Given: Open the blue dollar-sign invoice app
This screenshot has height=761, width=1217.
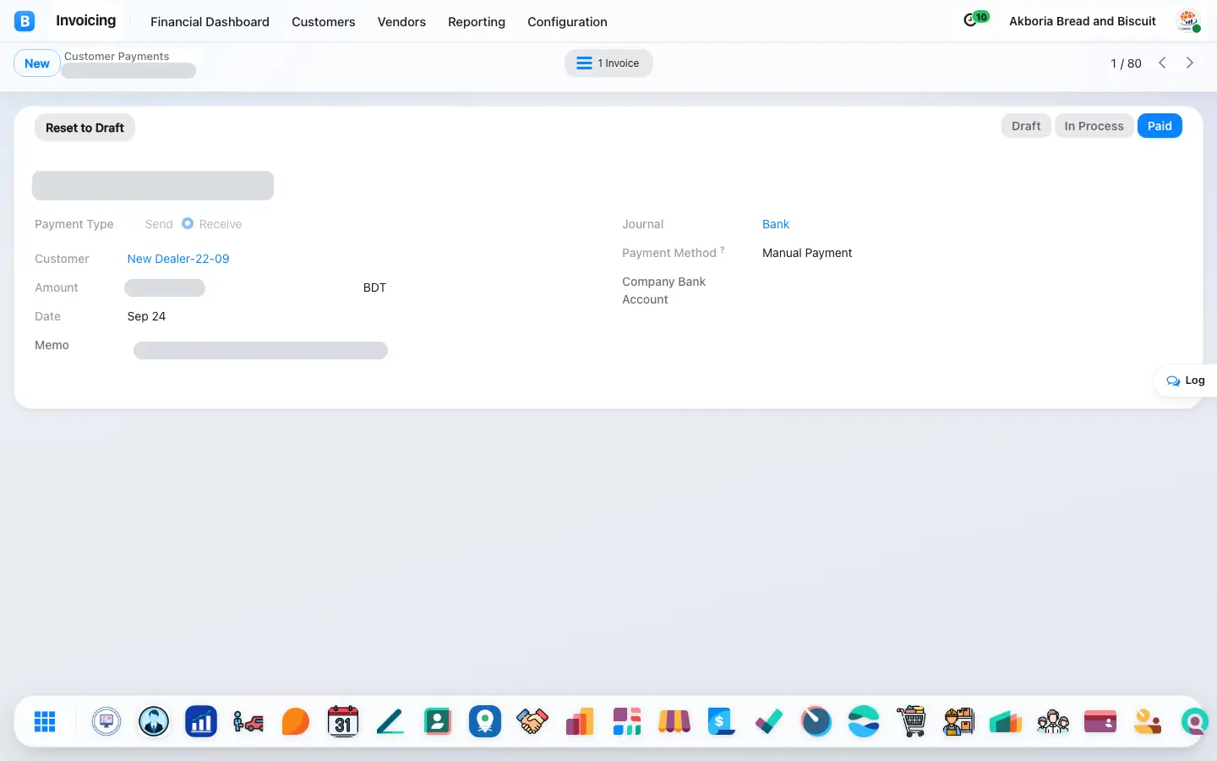Looking at the screenshot, I should pyautogui.click(x=722, y=721).
